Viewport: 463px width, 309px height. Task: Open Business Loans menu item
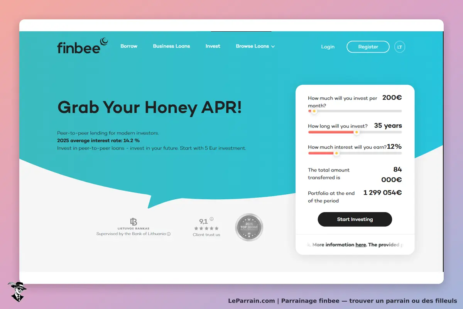171,46
